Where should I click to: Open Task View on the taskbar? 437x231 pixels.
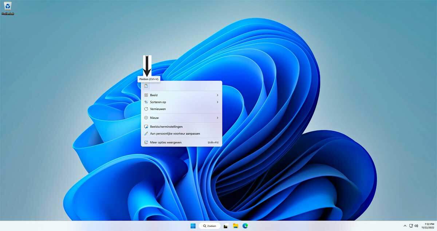pos(225,226)
